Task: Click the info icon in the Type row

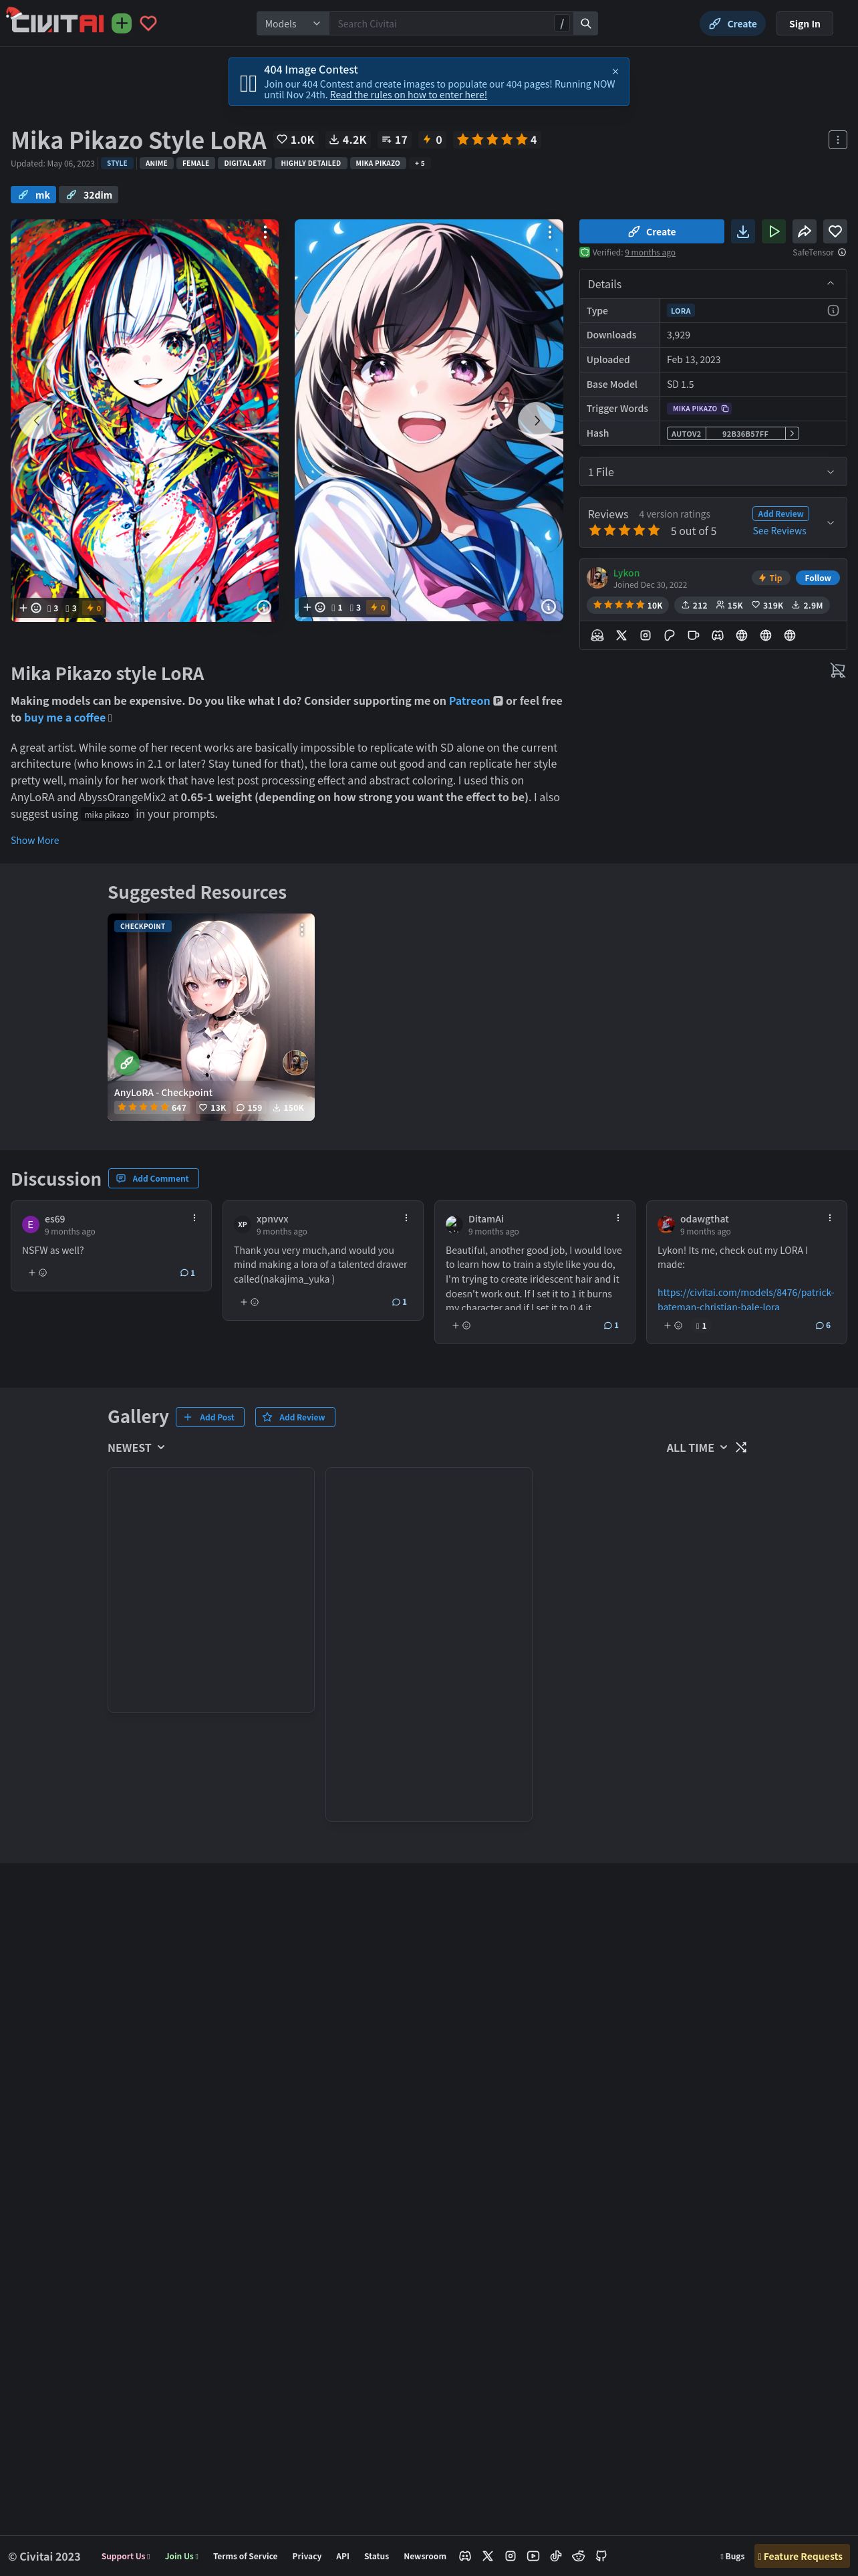Action: [x=833, y=311]
